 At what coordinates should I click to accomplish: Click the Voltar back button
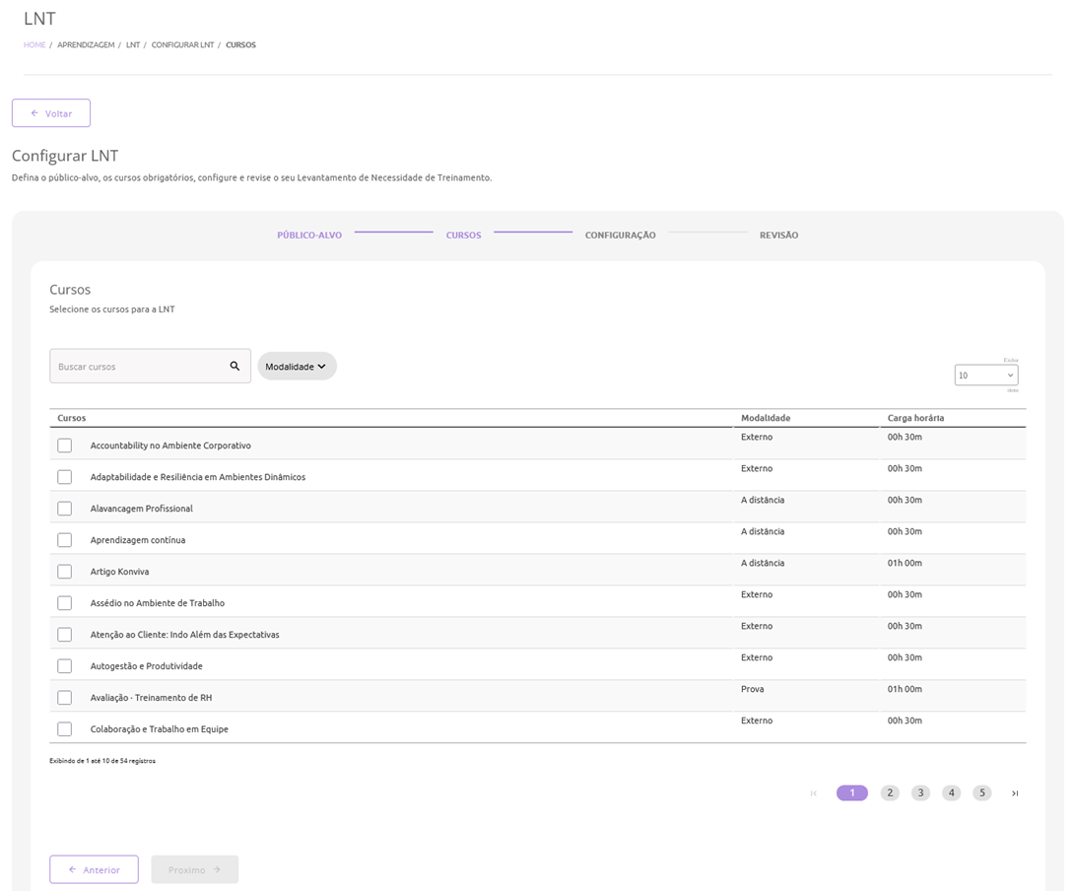[x=51, y=113]
